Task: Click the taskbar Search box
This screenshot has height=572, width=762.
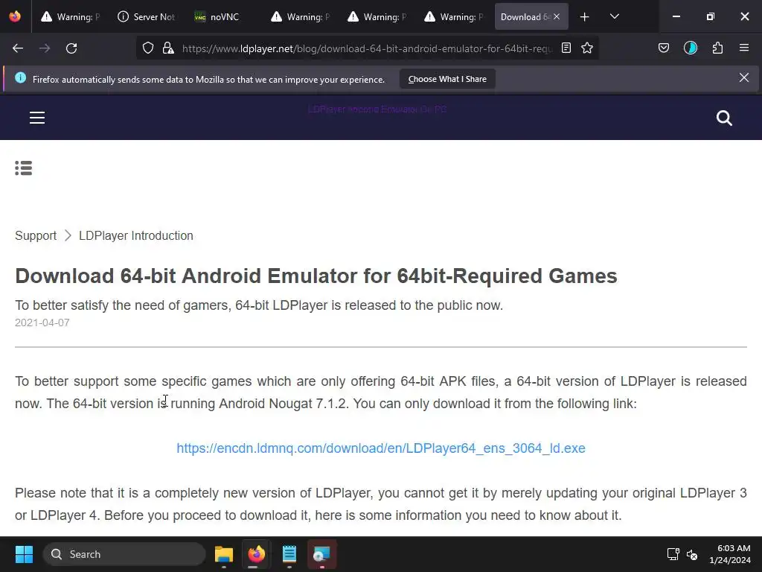Action: [124, 554]
